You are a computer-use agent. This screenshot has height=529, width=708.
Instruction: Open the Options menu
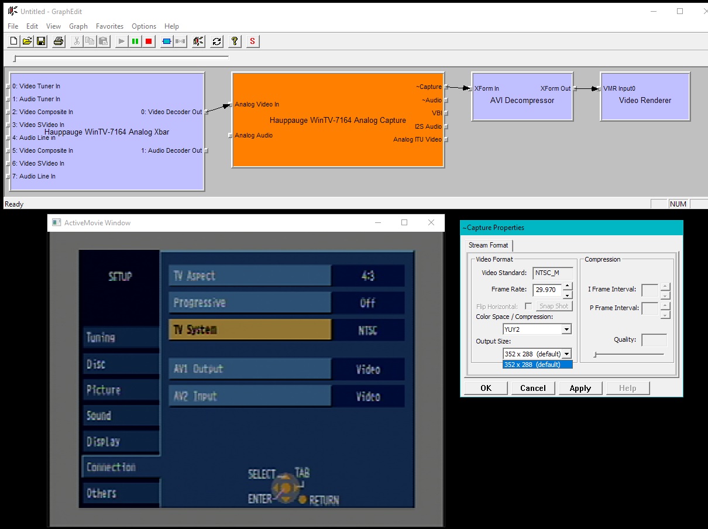[144, 26]
